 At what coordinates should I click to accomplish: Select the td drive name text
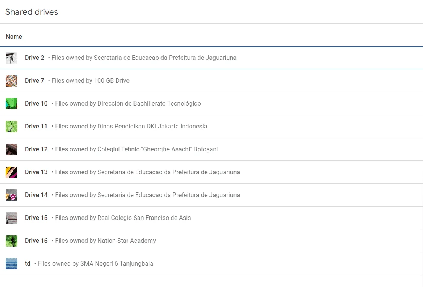point(28,264)
